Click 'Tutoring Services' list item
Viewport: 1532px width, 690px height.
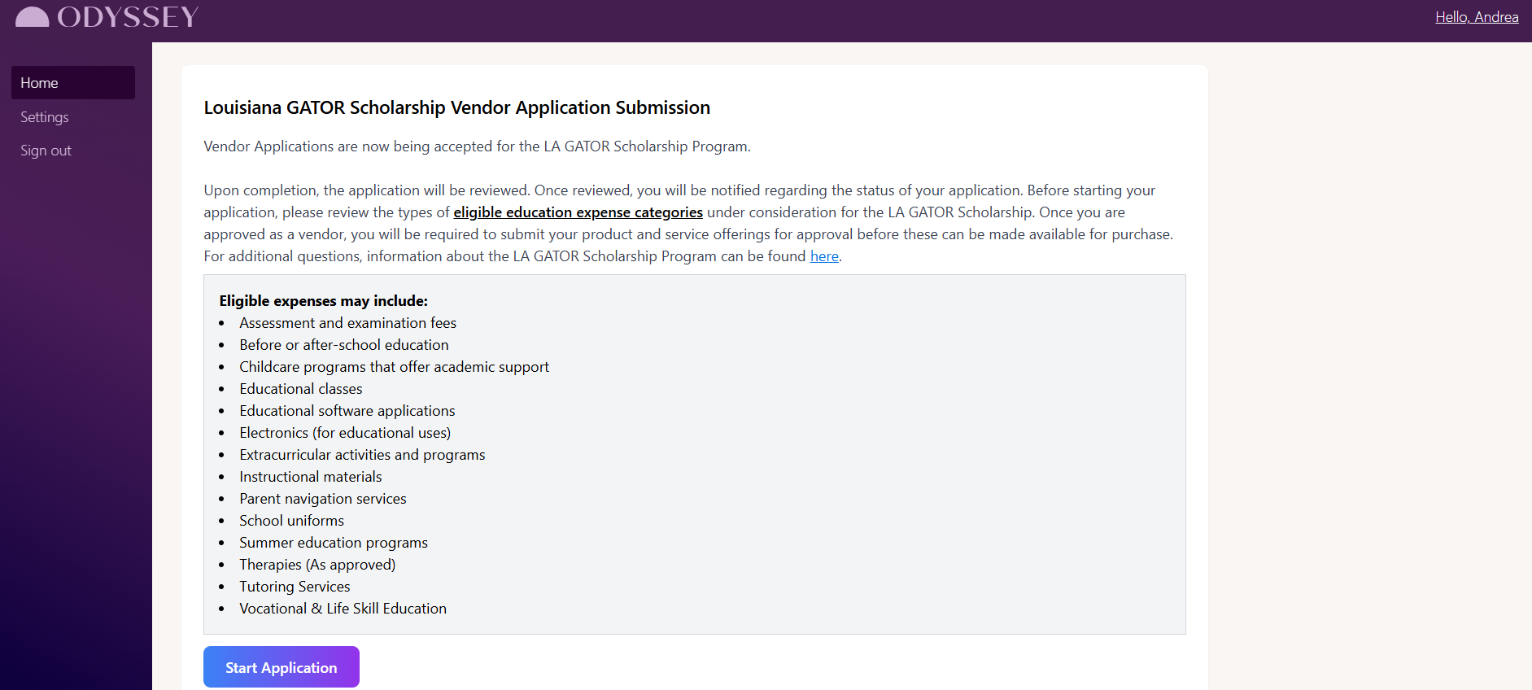[x=295, y=587]
